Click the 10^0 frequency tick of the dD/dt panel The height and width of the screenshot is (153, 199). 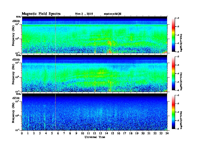[x=17, y=77]
